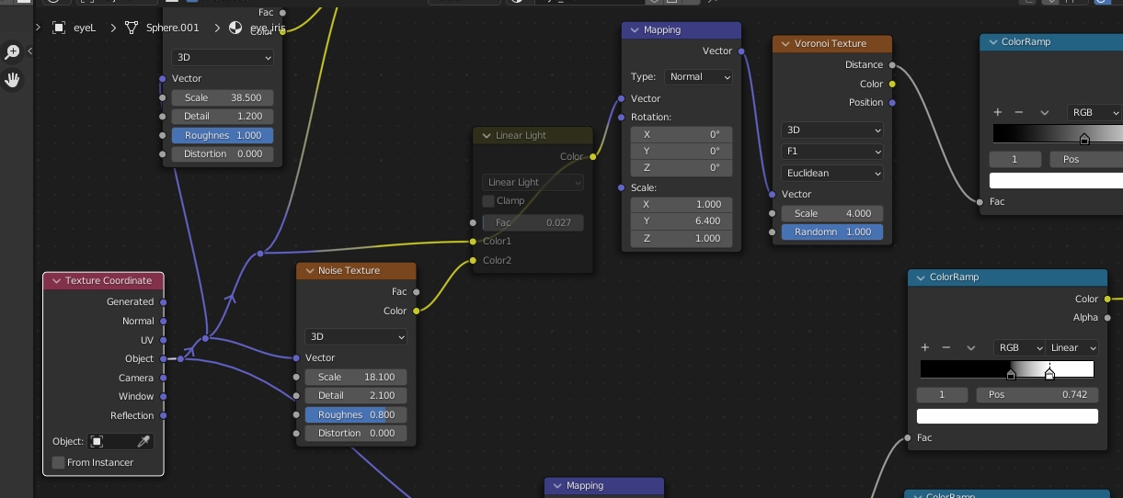The height and width of the screenshot is (498, 1123).
Task: Click the eyedropper in the Object field
Action: [x=143, y=442]
